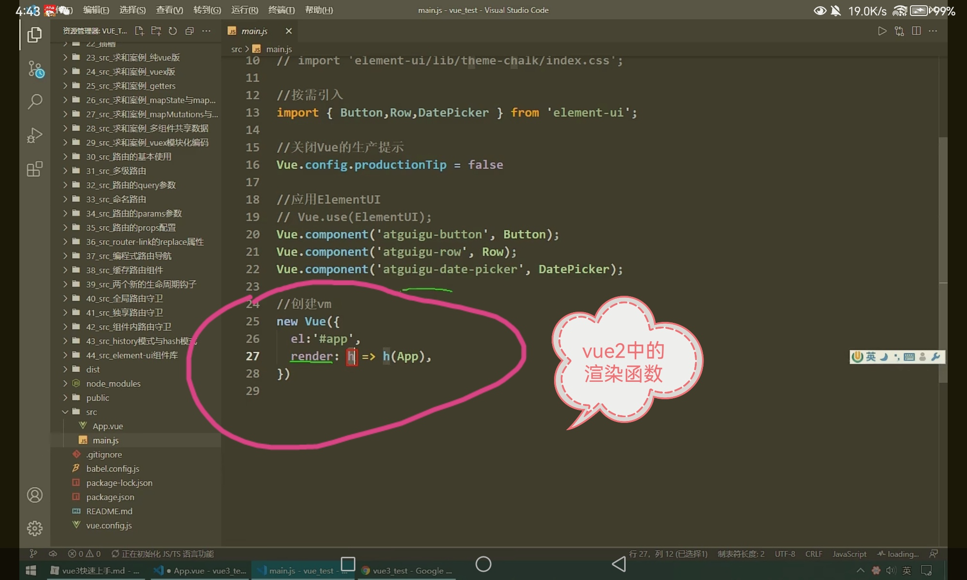Change the JavaScript language mode
The width and height of the screenshot is (967, 580).
tap(849, 554)
